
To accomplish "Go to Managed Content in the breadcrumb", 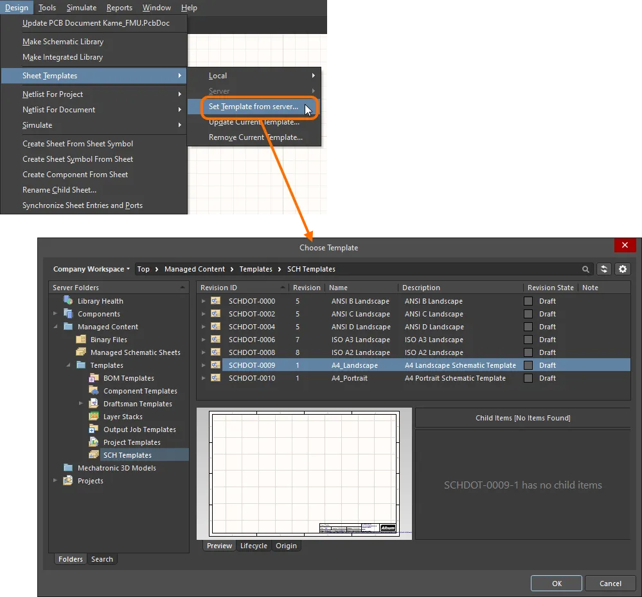I will coord(195,269).
